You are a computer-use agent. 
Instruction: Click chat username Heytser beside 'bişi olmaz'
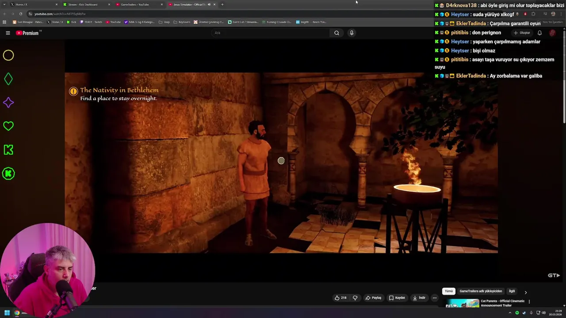[x=460, y=50]
